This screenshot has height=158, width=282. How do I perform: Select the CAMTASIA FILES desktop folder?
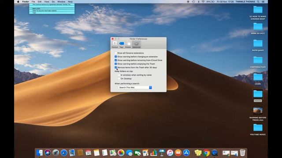click(x=258, y=60)
